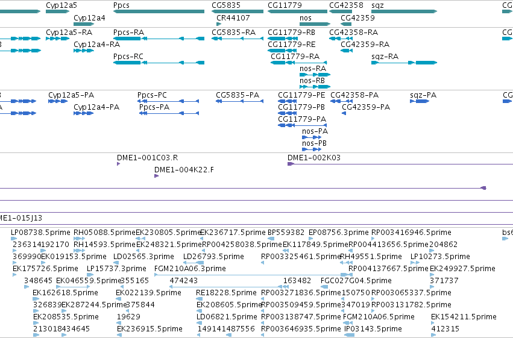Select the nos gene label
The image size is (513, 338).
[x=306, y=17]
